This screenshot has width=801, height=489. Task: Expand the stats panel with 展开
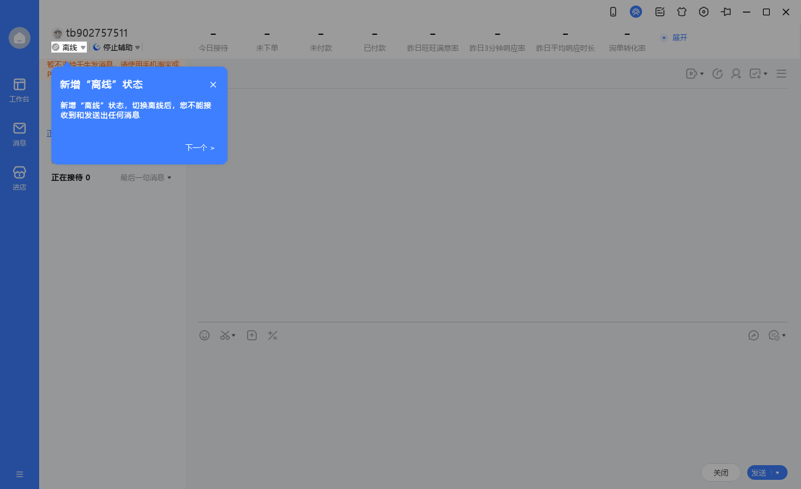(x=674, y=37)
